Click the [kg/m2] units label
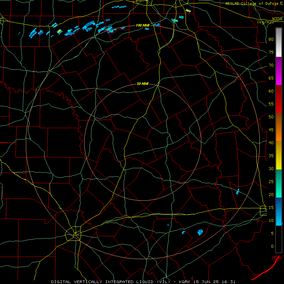This screenshot has height=284, width=284. click(x=265, y=22)
